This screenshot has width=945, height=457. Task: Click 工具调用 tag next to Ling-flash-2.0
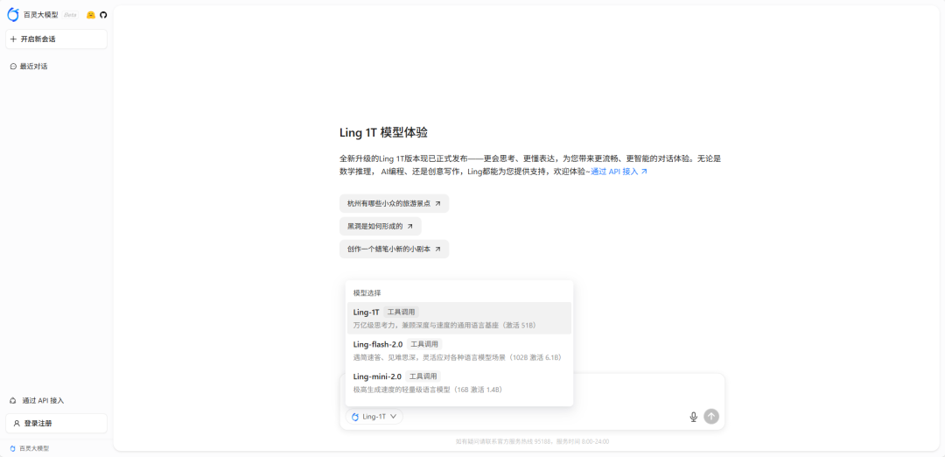pos(424,344)
